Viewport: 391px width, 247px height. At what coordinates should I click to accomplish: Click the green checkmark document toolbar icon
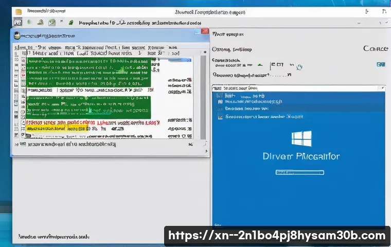click(51, 23)
